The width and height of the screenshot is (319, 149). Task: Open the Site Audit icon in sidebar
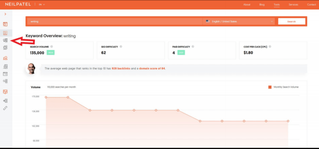5,101
